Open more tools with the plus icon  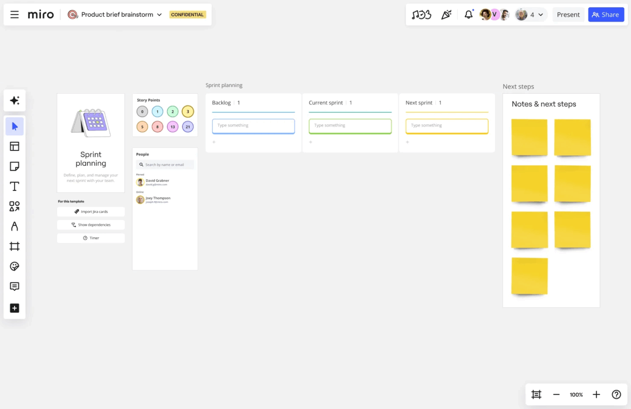click(x=14, y=308)
